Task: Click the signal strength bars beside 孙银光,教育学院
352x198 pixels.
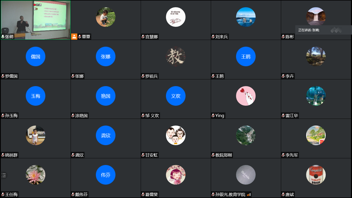Action: (x=249, y=195)
